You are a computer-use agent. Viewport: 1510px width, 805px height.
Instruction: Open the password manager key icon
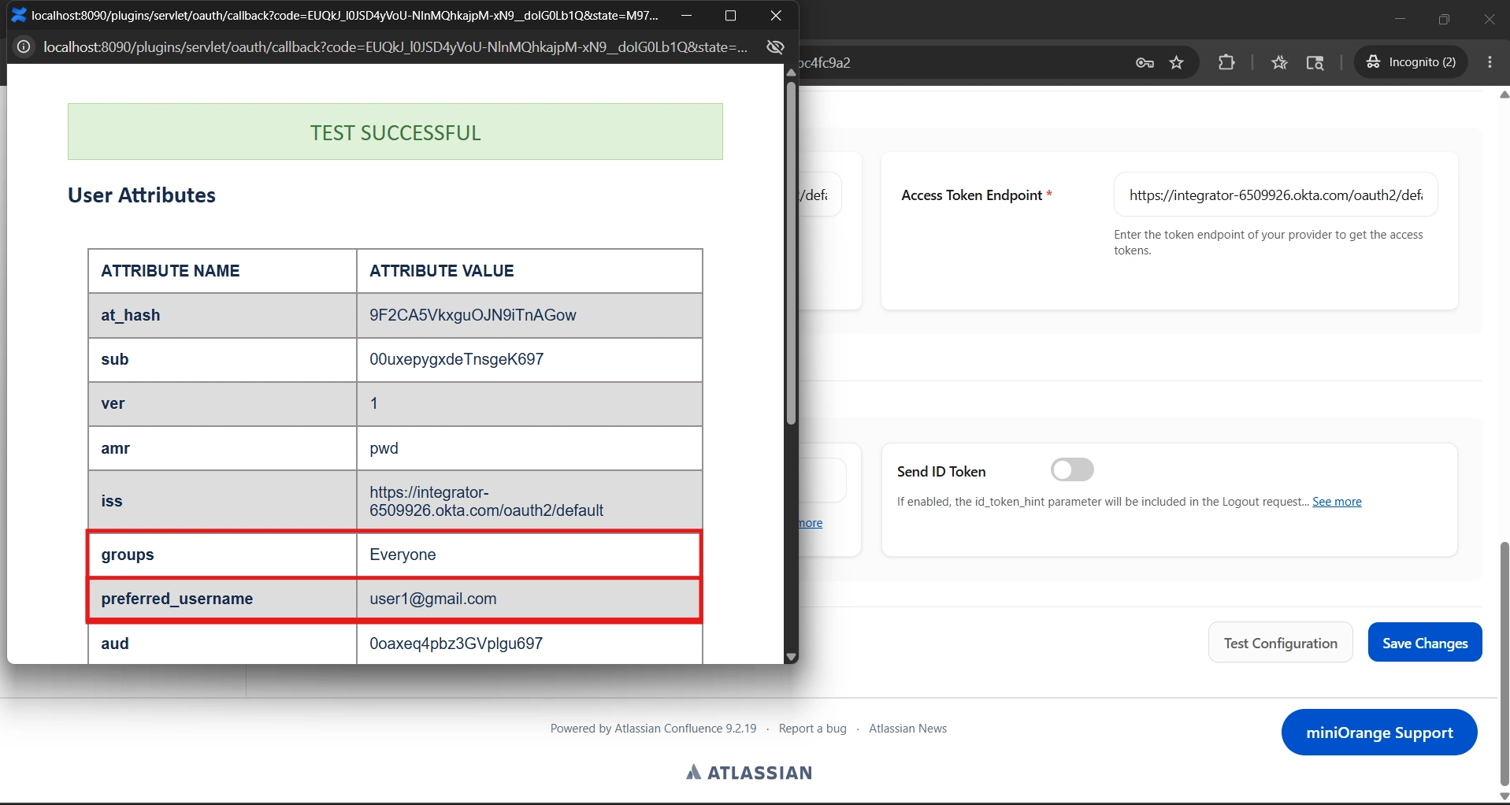[1145, 62]
